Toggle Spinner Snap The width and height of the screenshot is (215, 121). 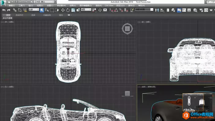[126, 10]
